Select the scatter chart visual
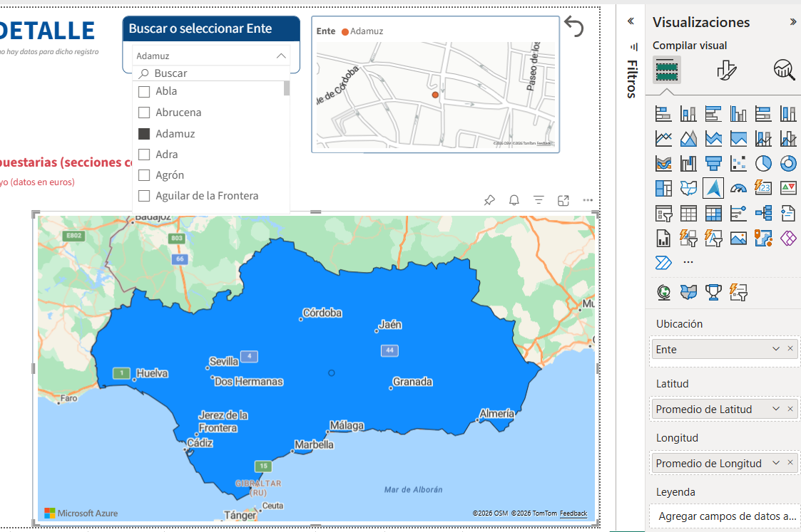The width and height of the screenshot is (801, 532). coord(738,163)
